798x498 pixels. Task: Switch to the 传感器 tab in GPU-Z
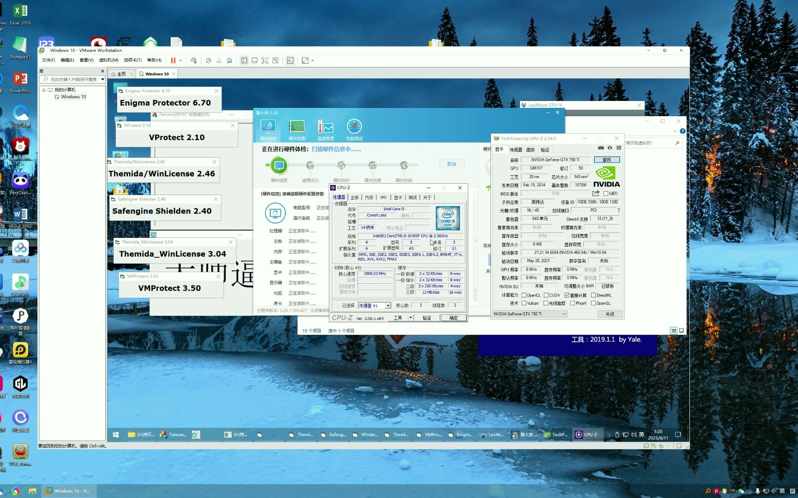[x=515, y=150]
